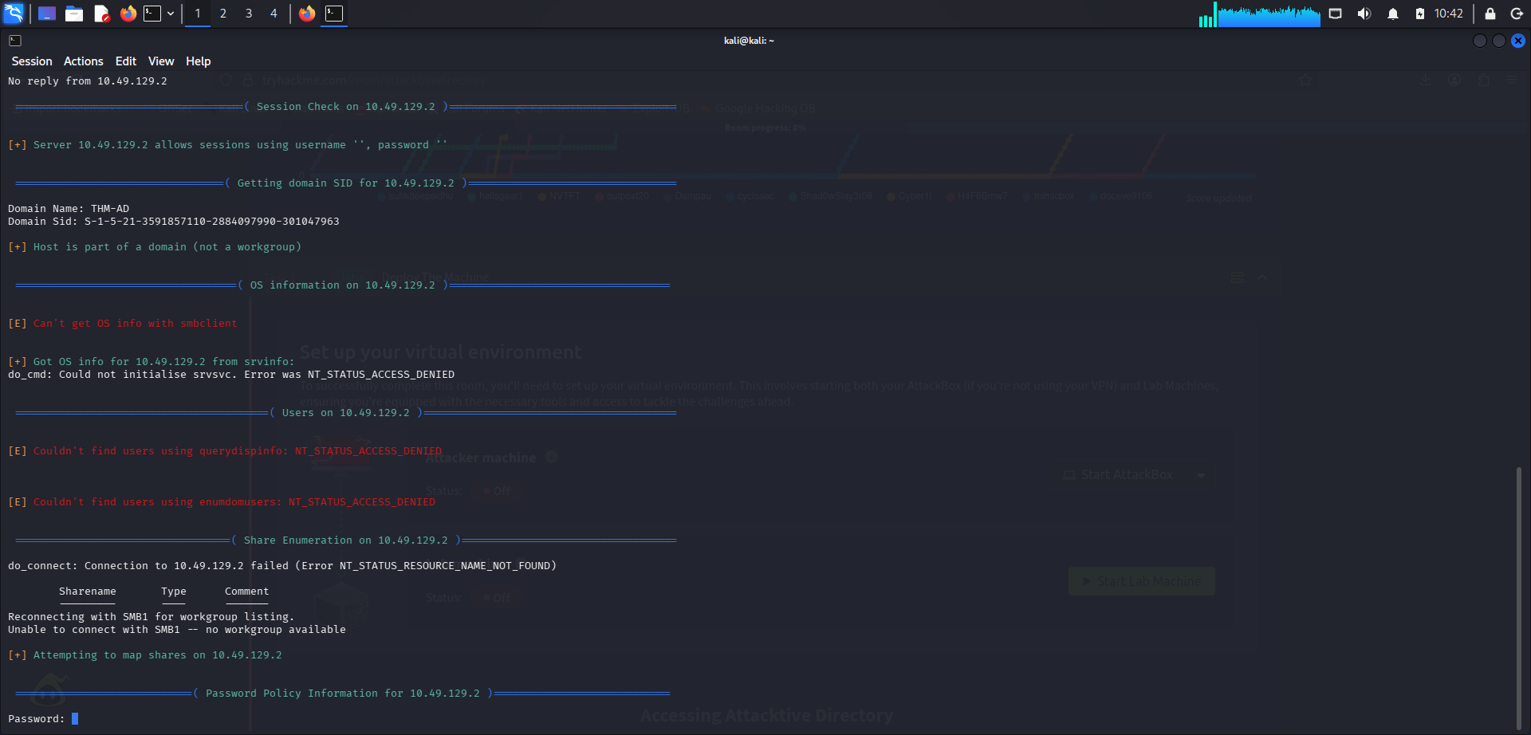Viewport: 1531px width, 735px height.
Task: Click the 'Got OS info for 10.49.129.2 from srvinfo' line
Action: [x=152, y=362]
